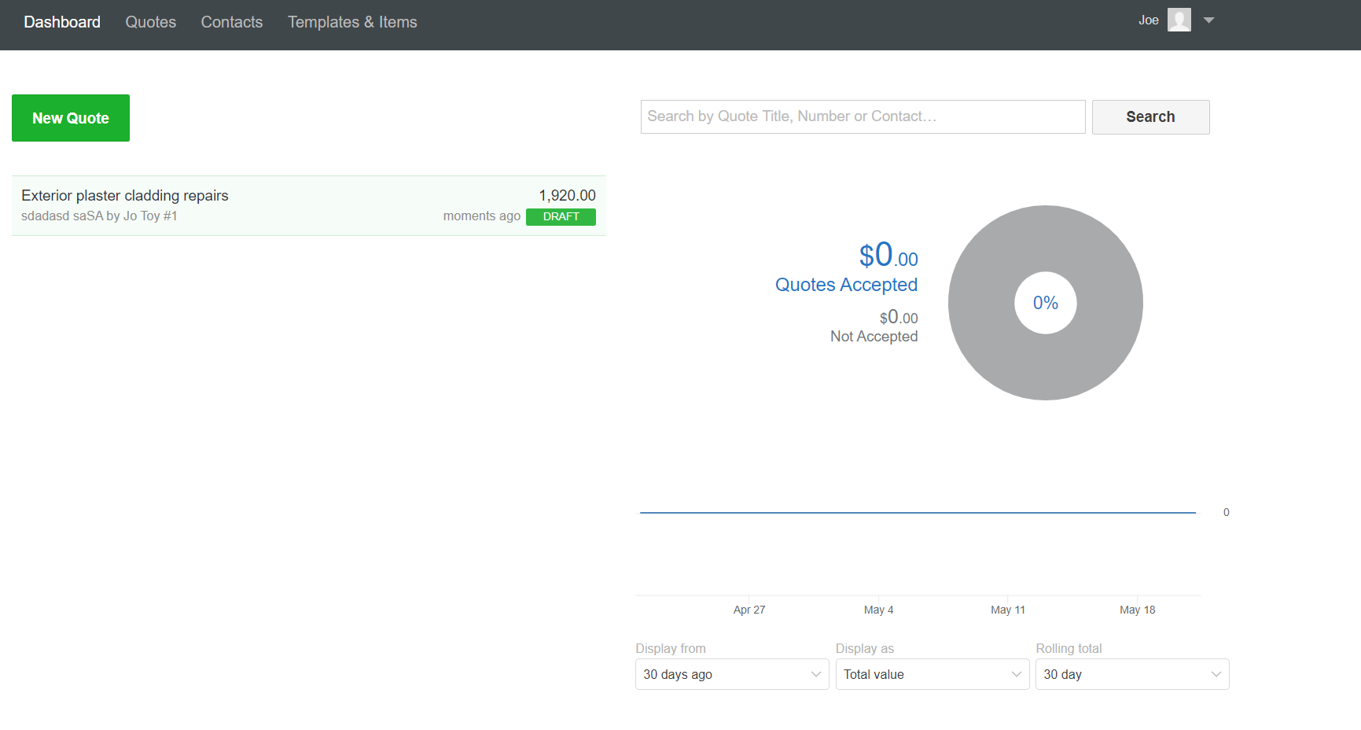The width and height of the screenshot is (1361, 730).
Task: Click the Joe username label
Action: (x=1149, y=20)
